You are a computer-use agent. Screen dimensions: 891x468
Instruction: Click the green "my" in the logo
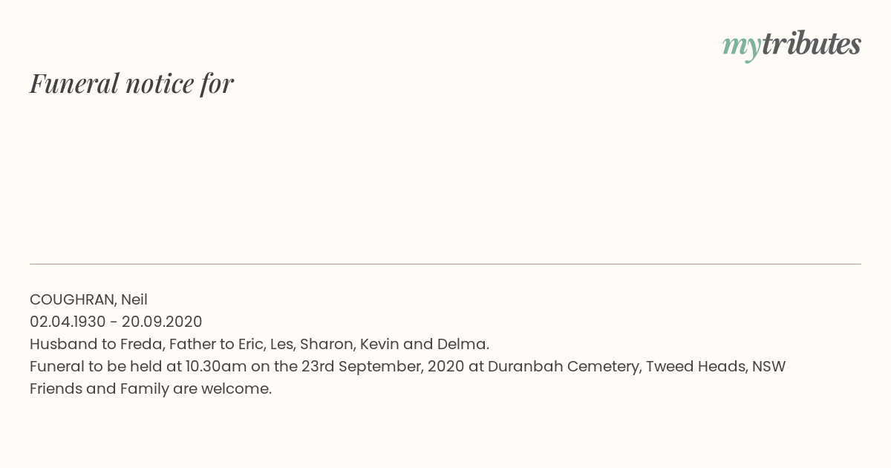coord(741,48)
